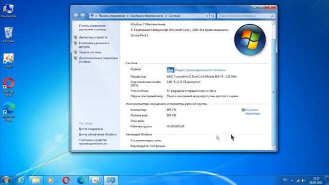Click the Service Pack 1 text
The image size is (329, 185).
click(x=139, y=35)
